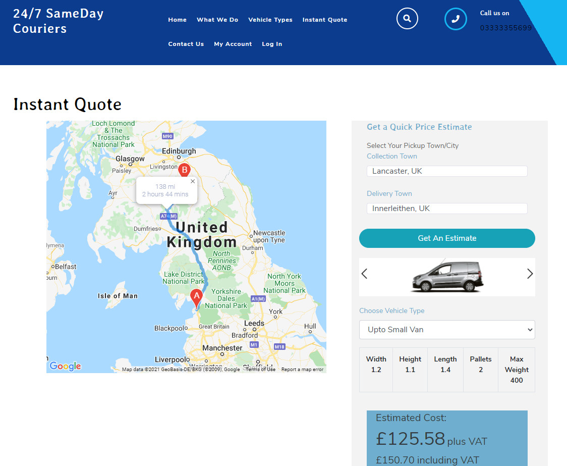Open the Home menu item
The width and height of the screenshot is (567, 466).
click(177, 20)
